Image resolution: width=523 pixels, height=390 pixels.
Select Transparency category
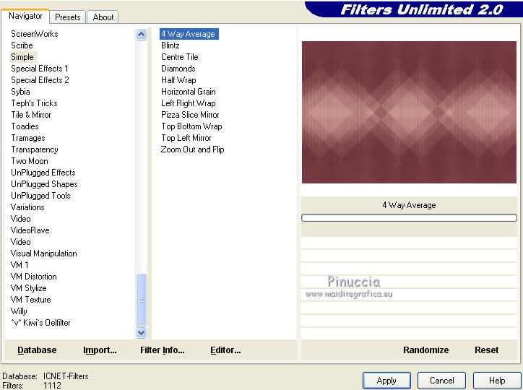pyautogui.click(x=35, y=149)
